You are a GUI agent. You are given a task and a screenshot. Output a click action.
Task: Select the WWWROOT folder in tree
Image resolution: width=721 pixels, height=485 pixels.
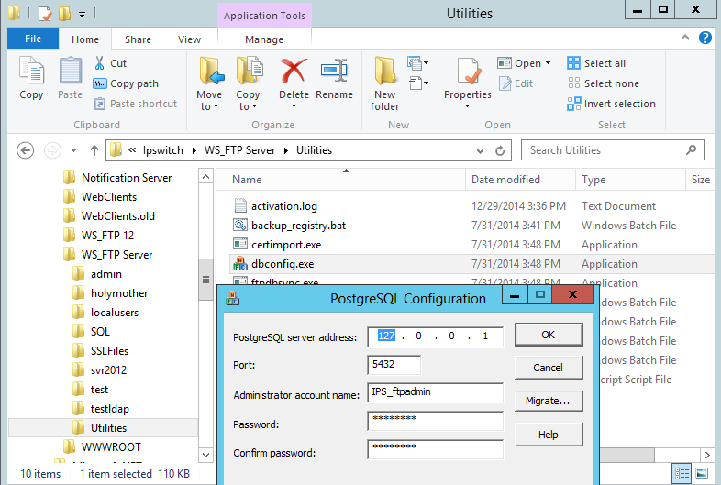pyautogui.click(x=111, y=447)
